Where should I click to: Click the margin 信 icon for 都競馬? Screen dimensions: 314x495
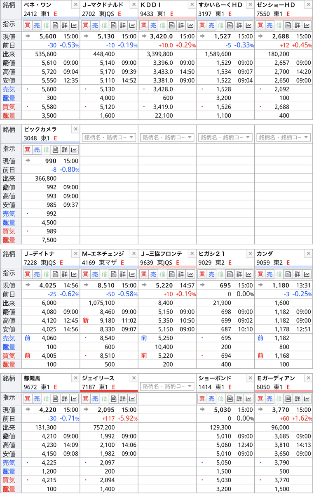point(46,398)
